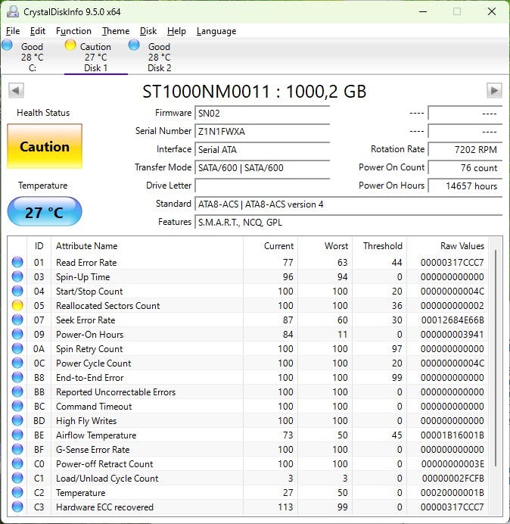Open the Disk menu

click(148, 31)
